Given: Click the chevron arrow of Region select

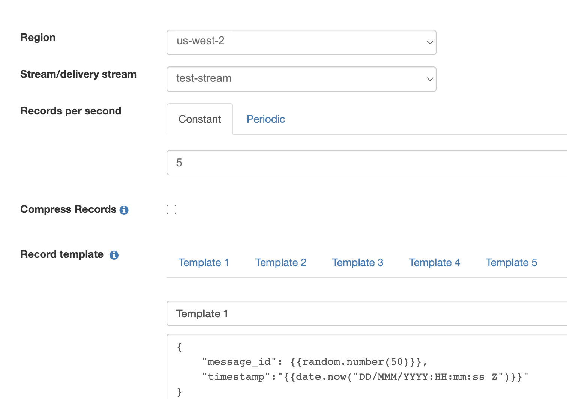Looking at the screenshot, I should (x=430, y=42).
